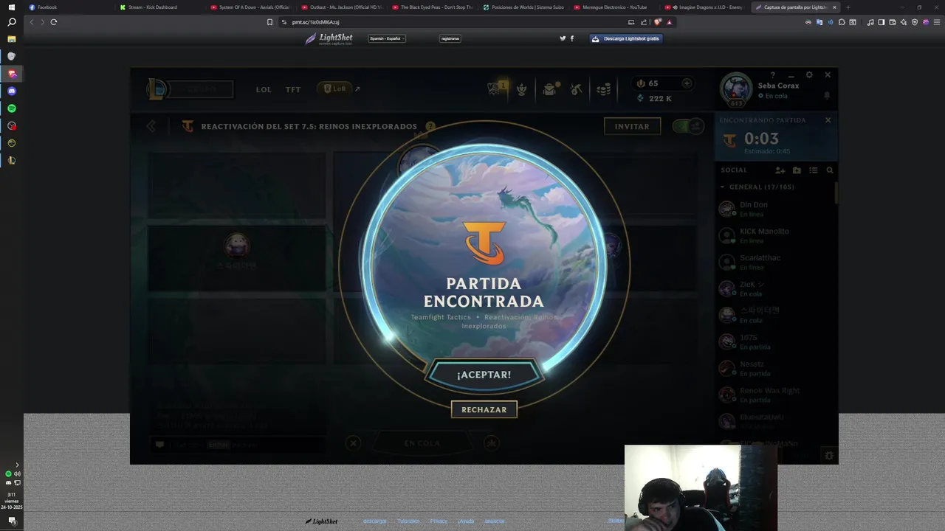Select friend Renoir Was Right
Screen dimensions: 945x531
(x=775, y=395)
